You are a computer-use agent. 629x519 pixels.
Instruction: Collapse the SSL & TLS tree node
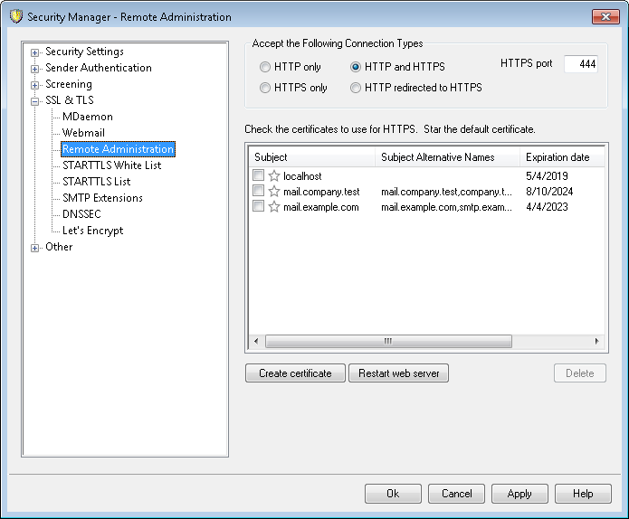pos(35,101)
